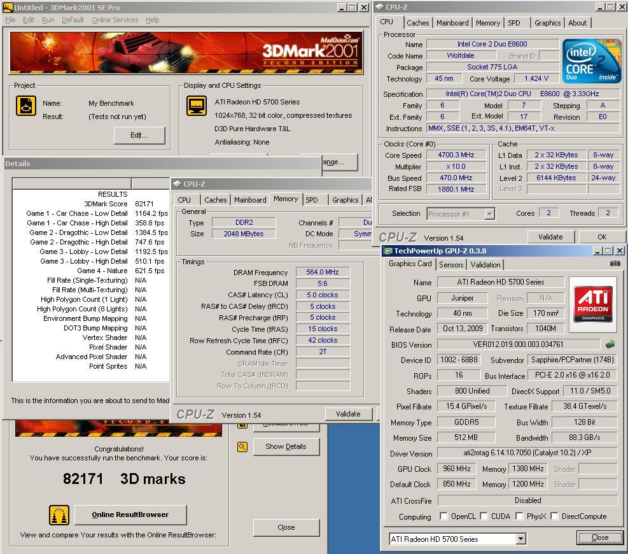Open the Default menu in 3DMark
This screenshot has height=554, width=628.
point(73,20)
